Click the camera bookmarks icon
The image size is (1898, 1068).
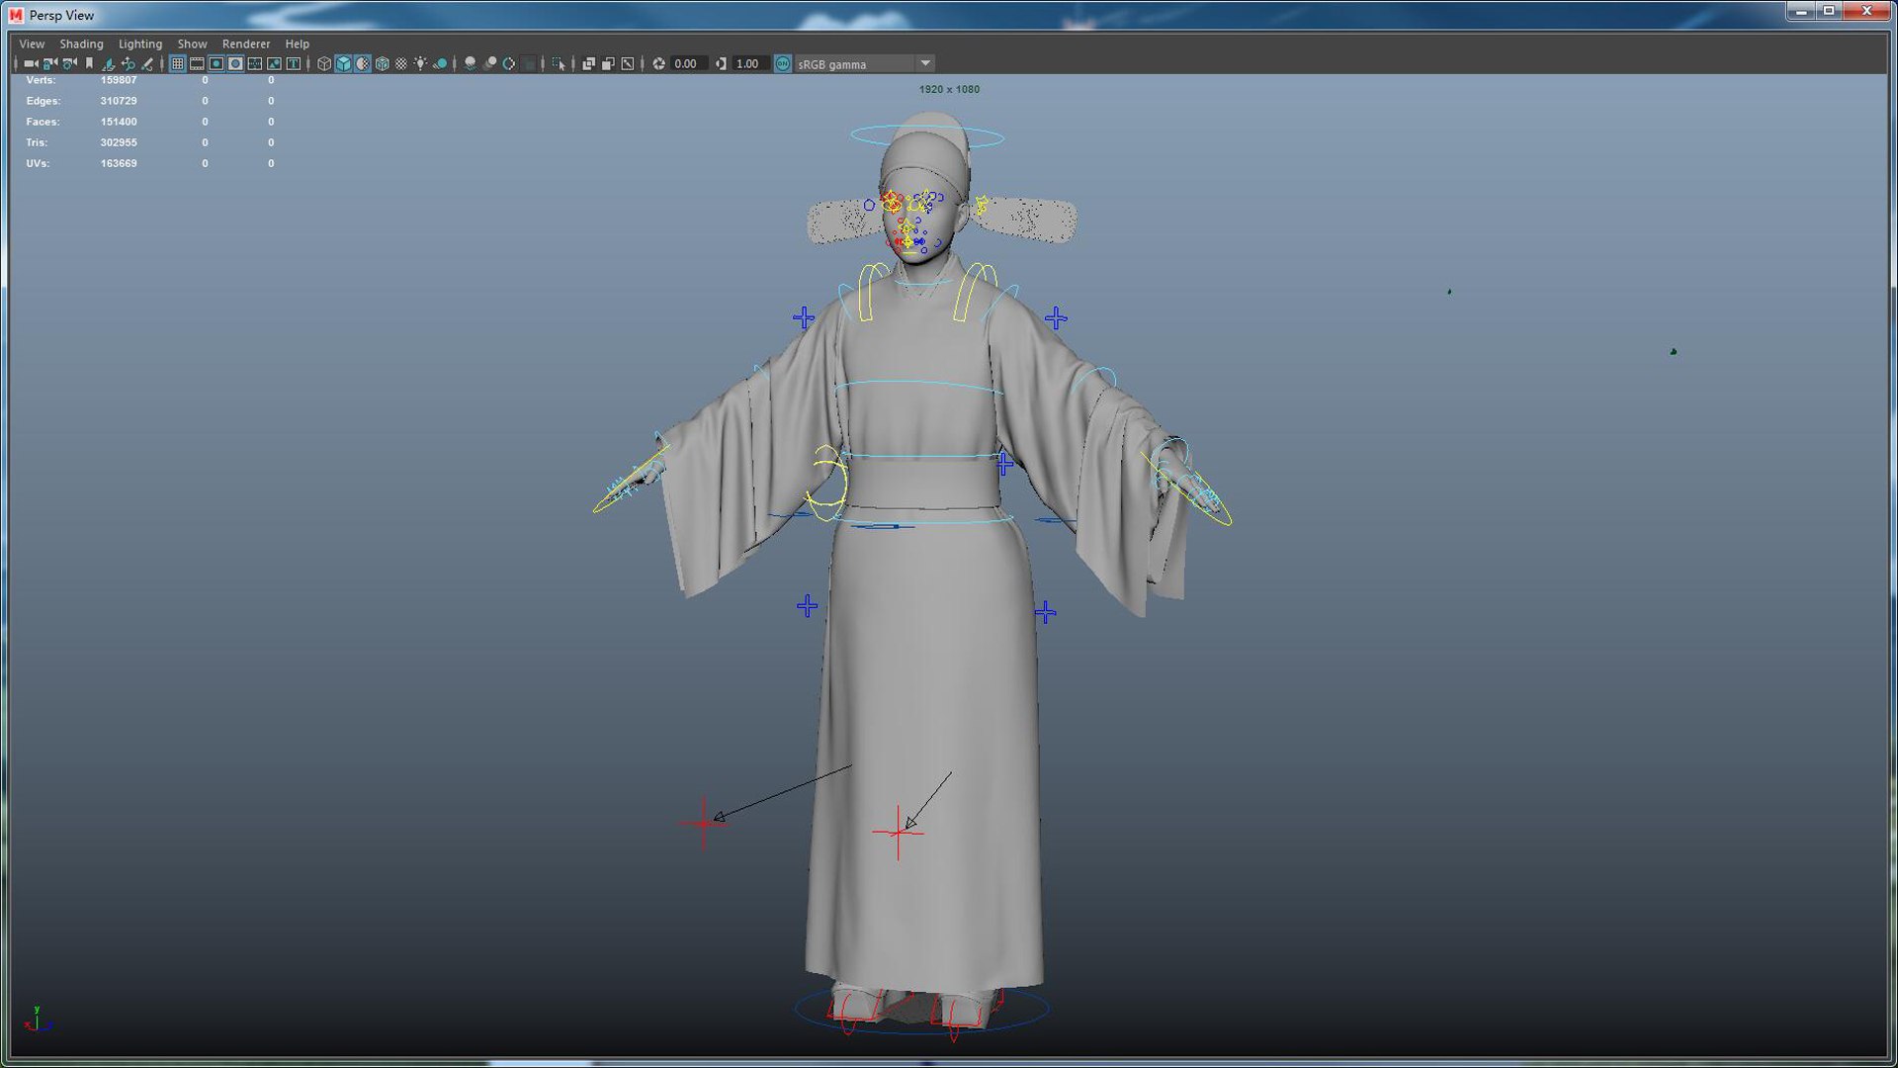click(x=89, y=63)
